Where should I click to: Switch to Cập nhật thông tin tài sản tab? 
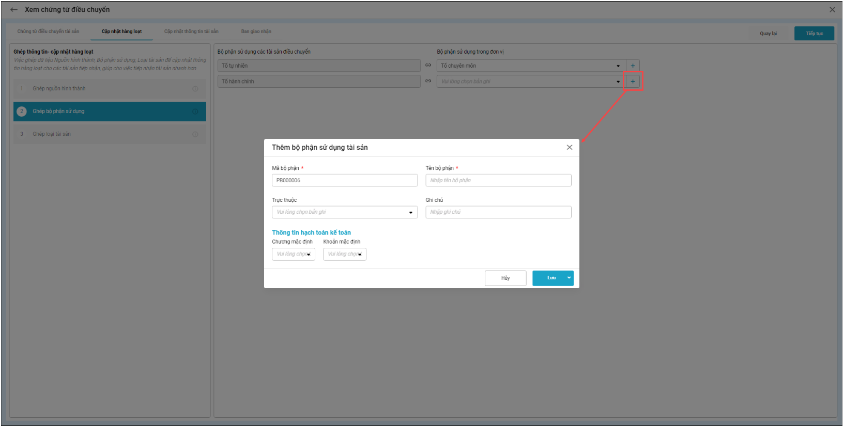tap(191, 31)
